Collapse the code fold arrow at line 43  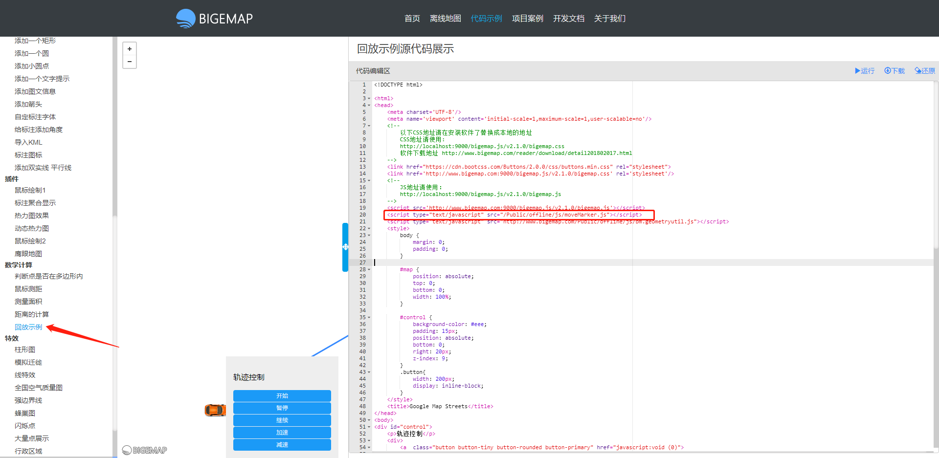[368, 372]
